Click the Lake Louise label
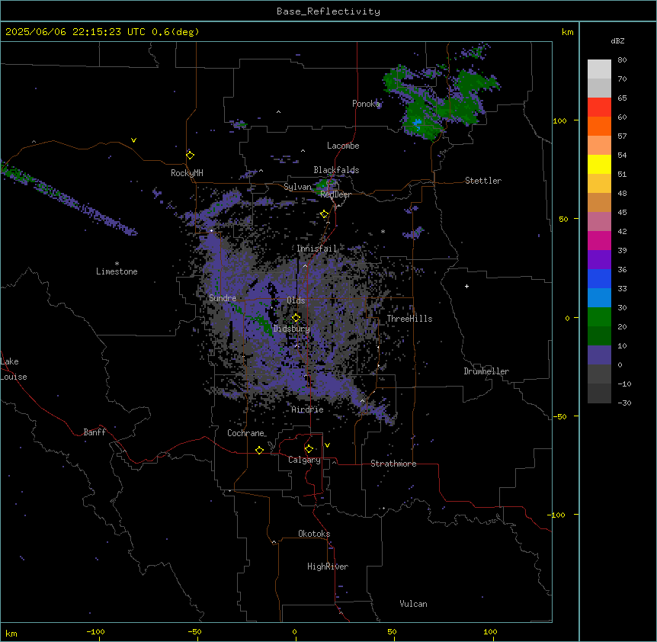The height and width of the screenshot is (642, 657). click(x=14, y=369)
